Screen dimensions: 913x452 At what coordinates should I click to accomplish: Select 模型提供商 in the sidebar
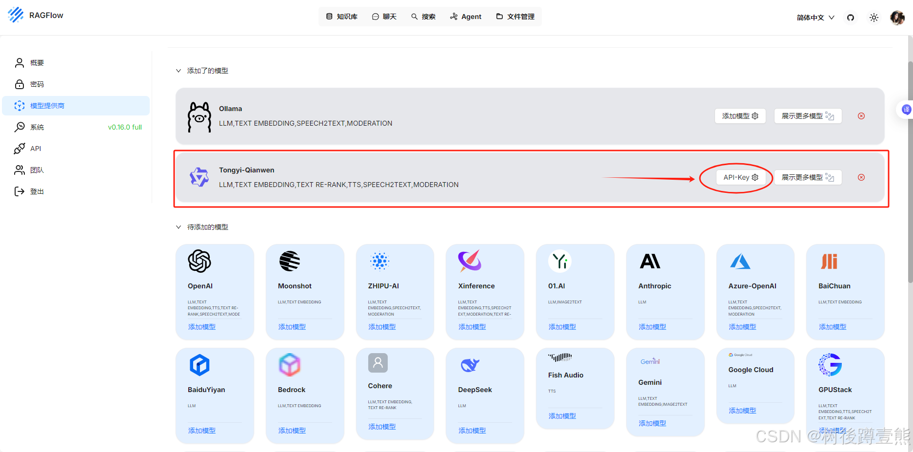point(76,106)
